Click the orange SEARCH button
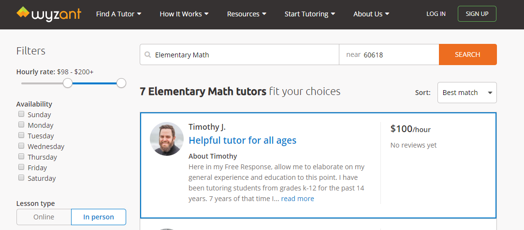The image size is (524, 230). click(x=467, y=54)
